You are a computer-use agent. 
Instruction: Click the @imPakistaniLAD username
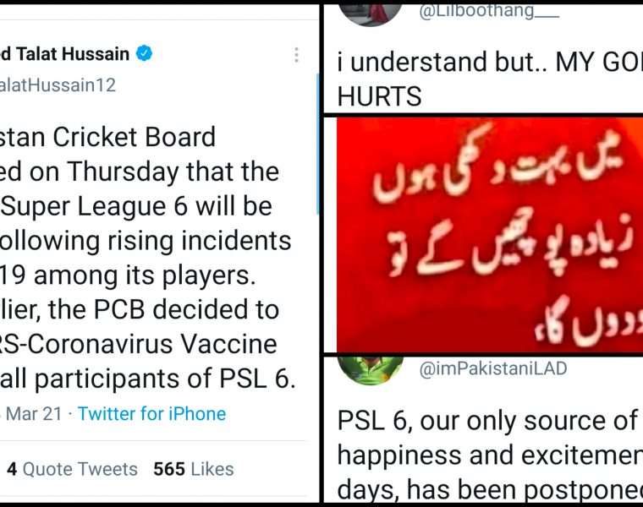(x=493, y=368)
